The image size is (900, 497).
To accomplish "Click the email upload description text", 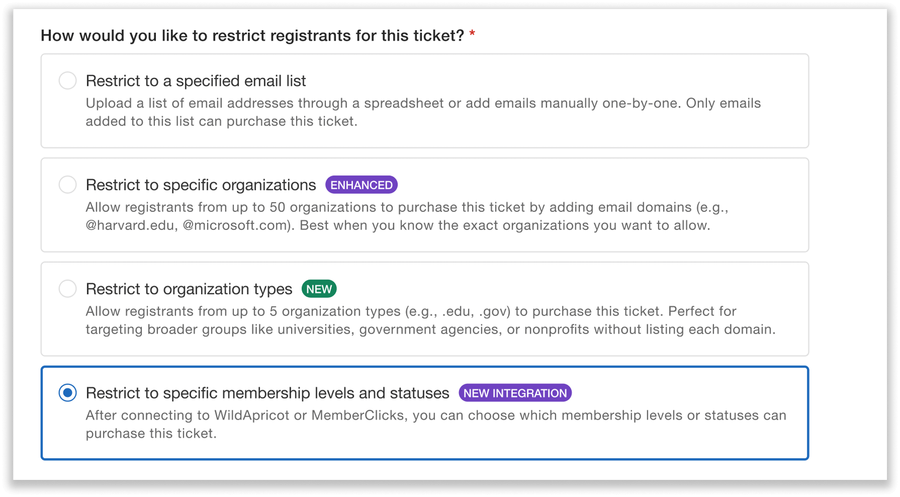I will [423, 112].
